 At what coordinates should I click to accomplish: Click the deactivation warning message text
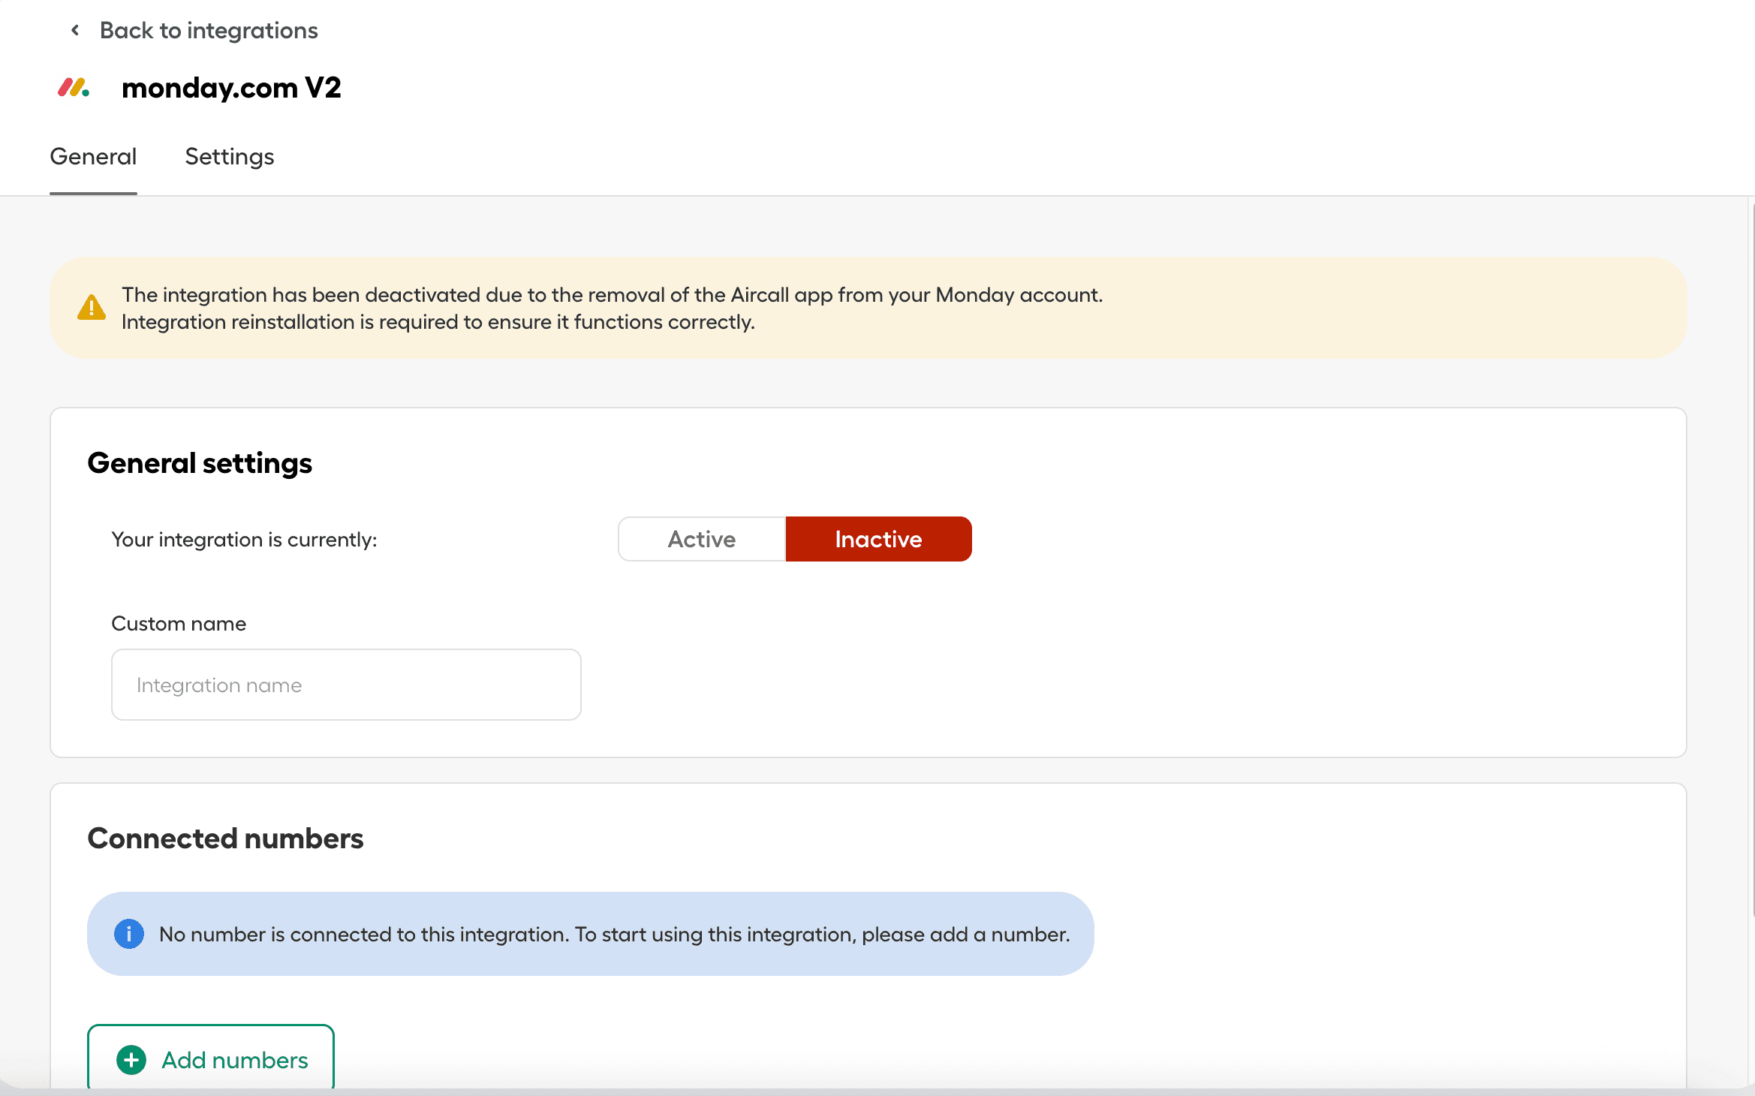[612, 308]
